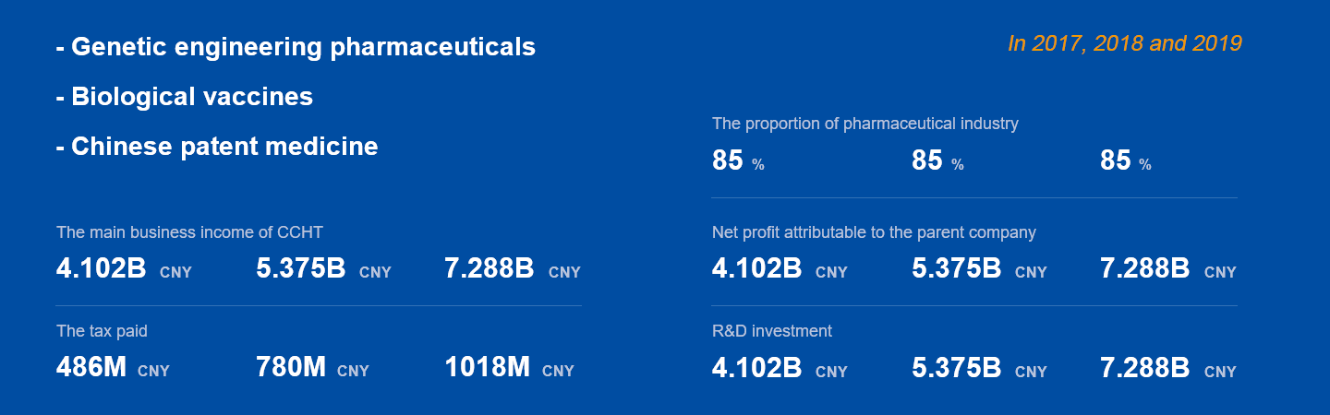Click the last 85 % value

(1126, 161)
